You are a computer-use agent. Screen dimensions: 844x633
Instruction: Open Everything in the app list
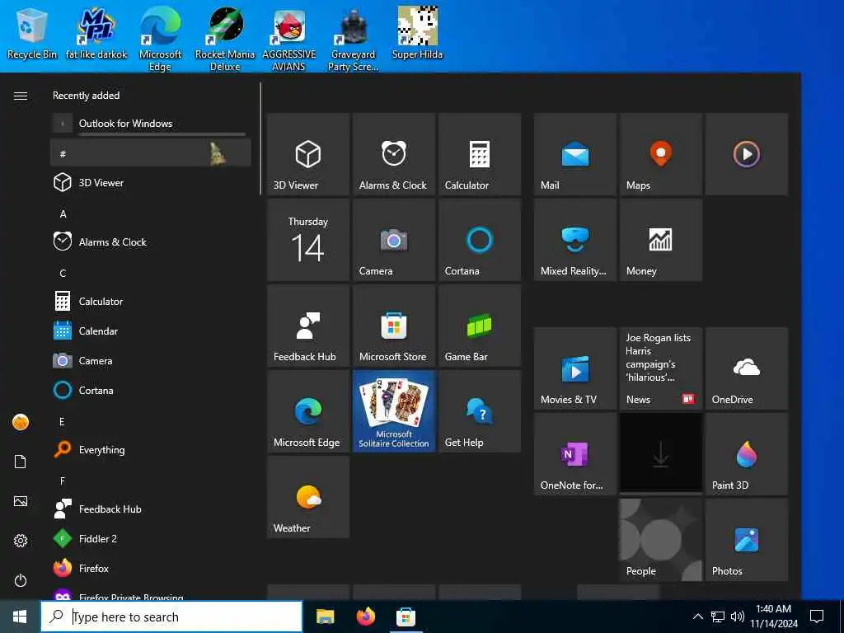click(151, 449)
